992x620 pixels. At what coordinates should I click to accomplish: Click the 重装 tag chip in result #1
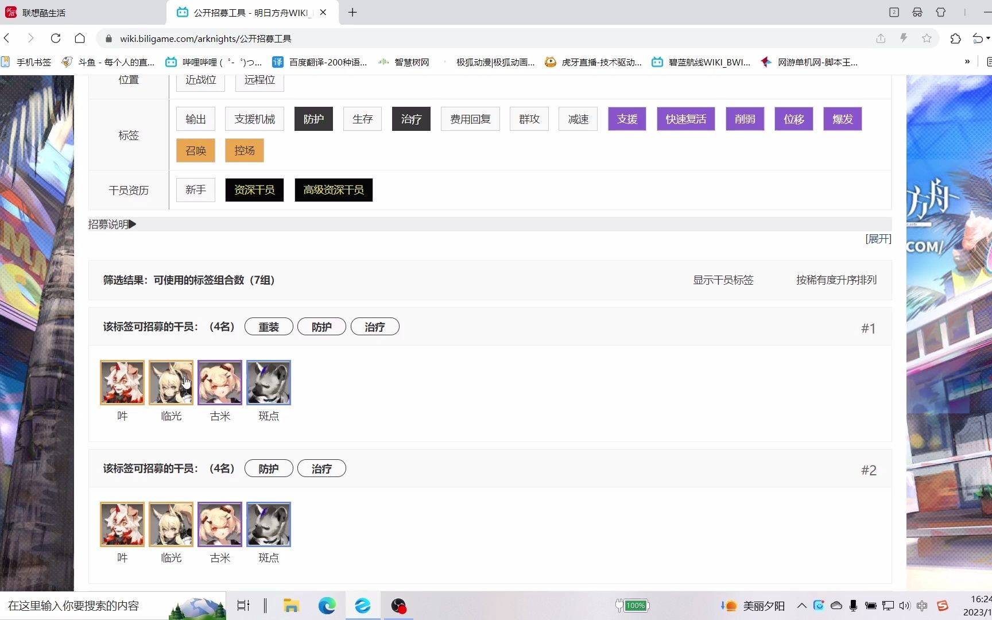pos(269,327)
